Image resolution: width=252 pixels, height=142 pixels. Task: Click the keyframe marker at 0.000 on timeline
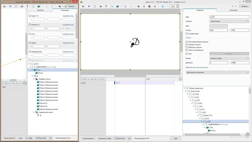point(115,83)
